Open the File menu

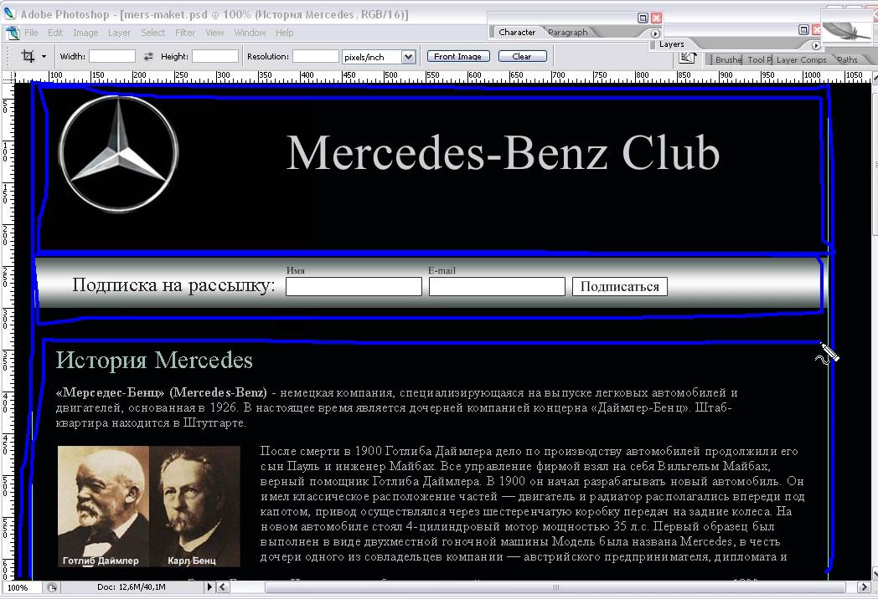pyautogui.click(x=31, y=33)
